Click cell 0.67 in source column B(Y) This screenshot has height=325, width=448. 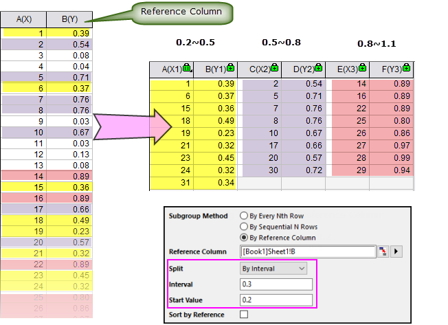click(69, 133)
